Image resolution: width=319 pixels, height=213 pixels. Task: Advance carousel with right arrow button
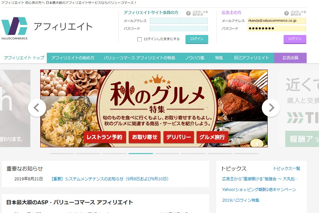(x=271, y=108)
